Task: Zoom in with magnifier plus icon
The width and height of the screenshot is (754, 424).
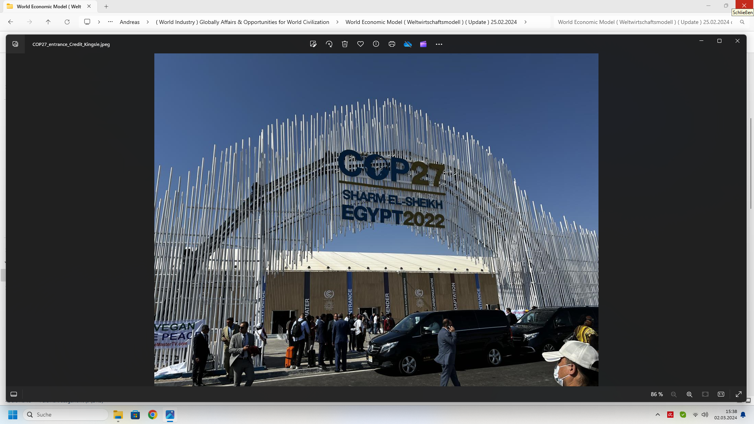Action: [690, 394]
